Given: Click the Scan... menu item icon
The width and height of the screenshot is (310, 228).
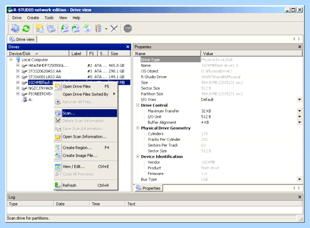Looking at the screenshot, I should pyautogui.click(x=58, y=113).
